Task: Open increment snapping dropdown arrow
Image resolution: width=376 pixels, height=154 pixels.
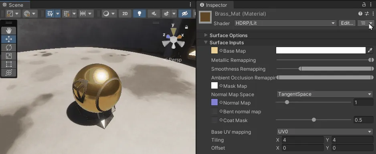Action: tap(90, 14)
